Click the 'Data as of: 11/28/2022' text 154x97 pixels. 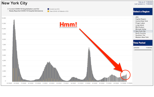(146, 2)
